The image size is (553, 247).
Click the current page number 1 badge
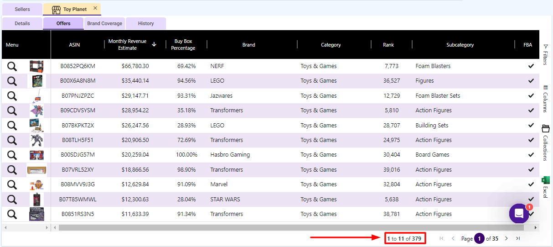click(x=479, y=238)
